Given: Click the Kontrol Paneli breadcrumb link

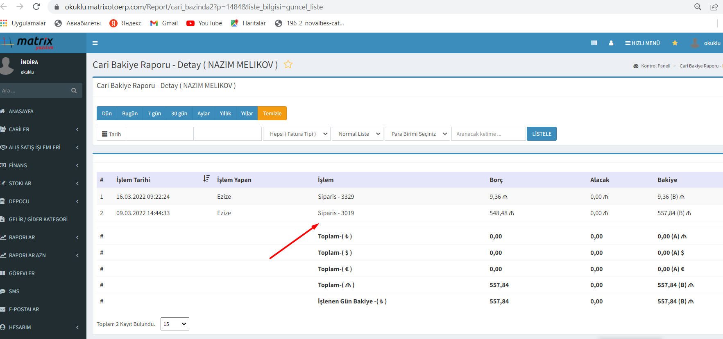Looking at the screenshot, I should (x=655, y=66).
